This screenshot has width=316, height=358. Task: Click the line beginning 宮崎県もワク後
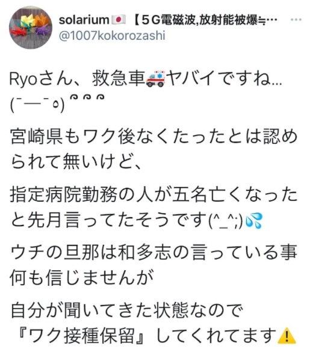(154, 137)
